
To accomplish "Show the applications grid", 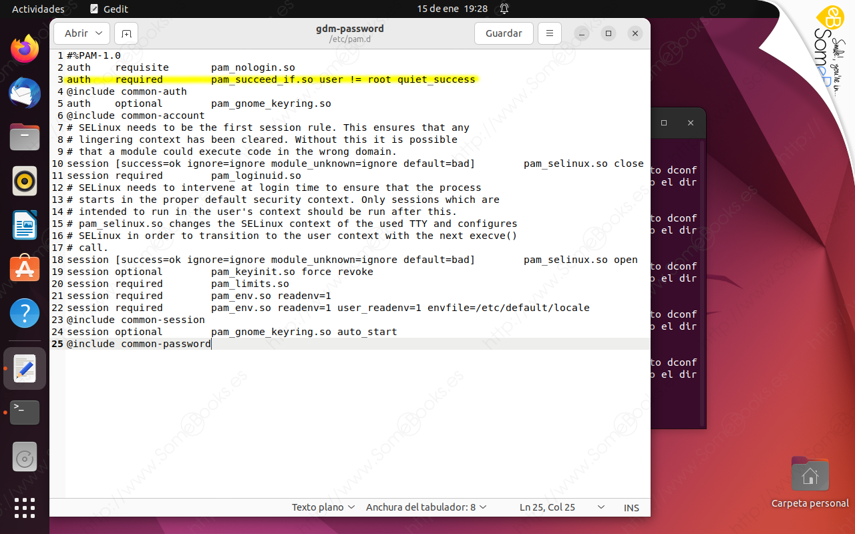I will [24, 508].
